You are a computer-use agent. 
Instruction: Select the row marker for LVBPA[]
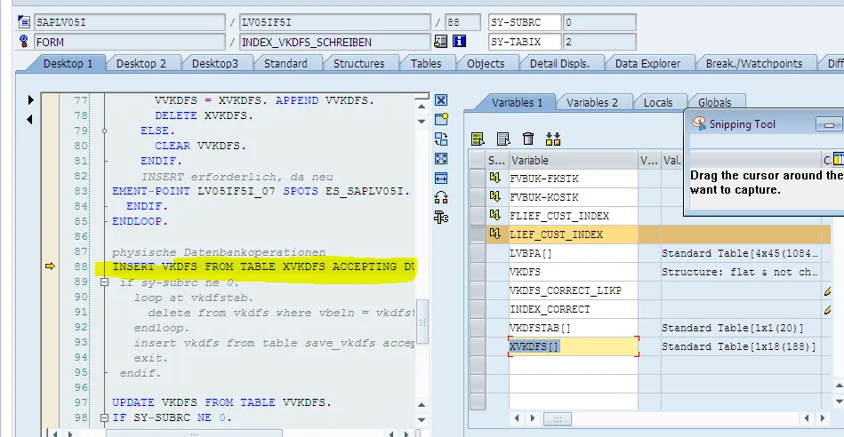click(x=478, y=253)
